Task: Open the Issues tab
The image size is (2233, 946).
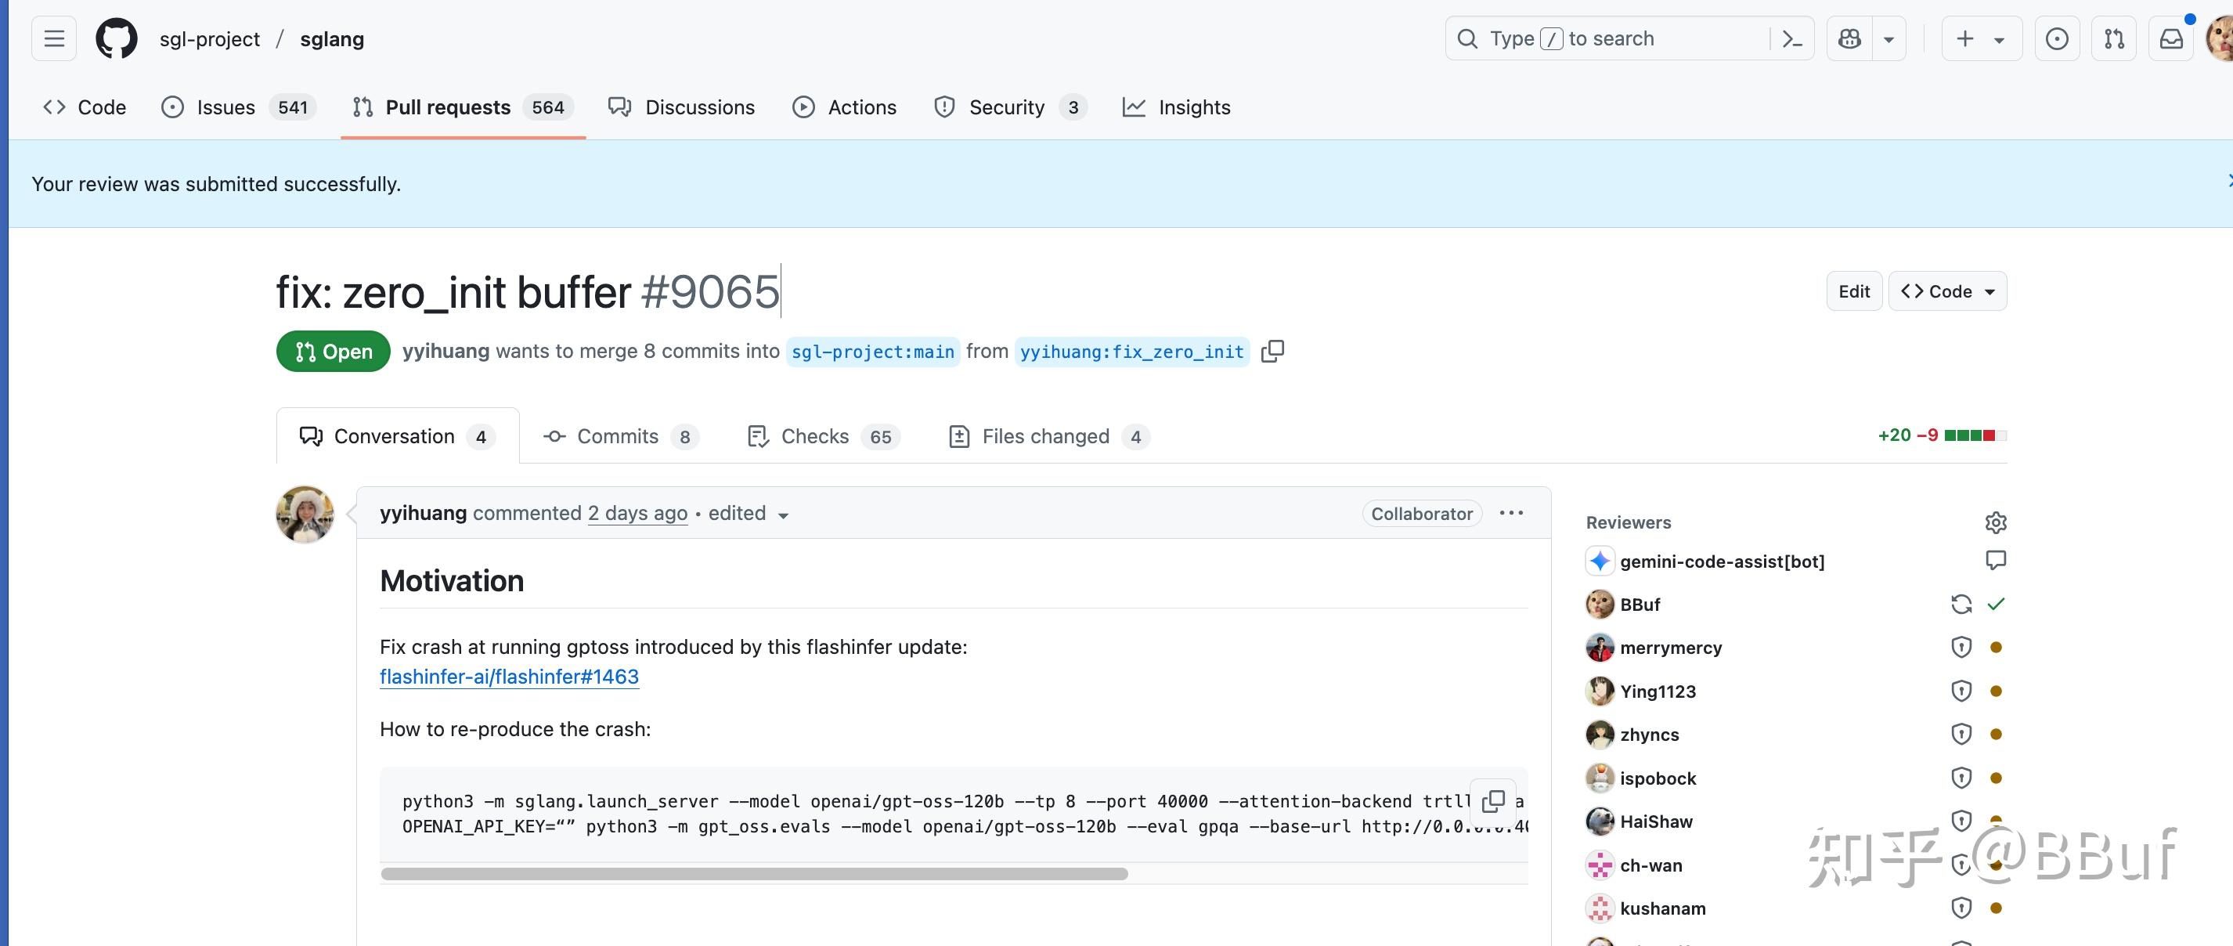Action: (x=238, y=107)
